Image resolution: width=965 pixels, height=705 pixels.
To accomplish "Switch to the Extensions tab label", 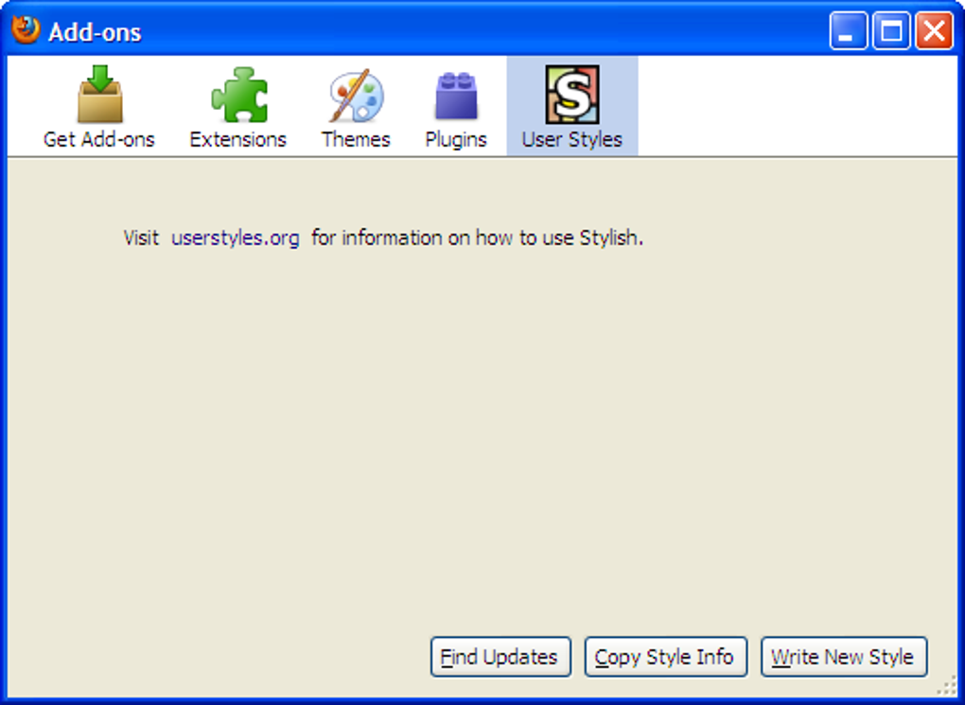I will tap(238, 140).
